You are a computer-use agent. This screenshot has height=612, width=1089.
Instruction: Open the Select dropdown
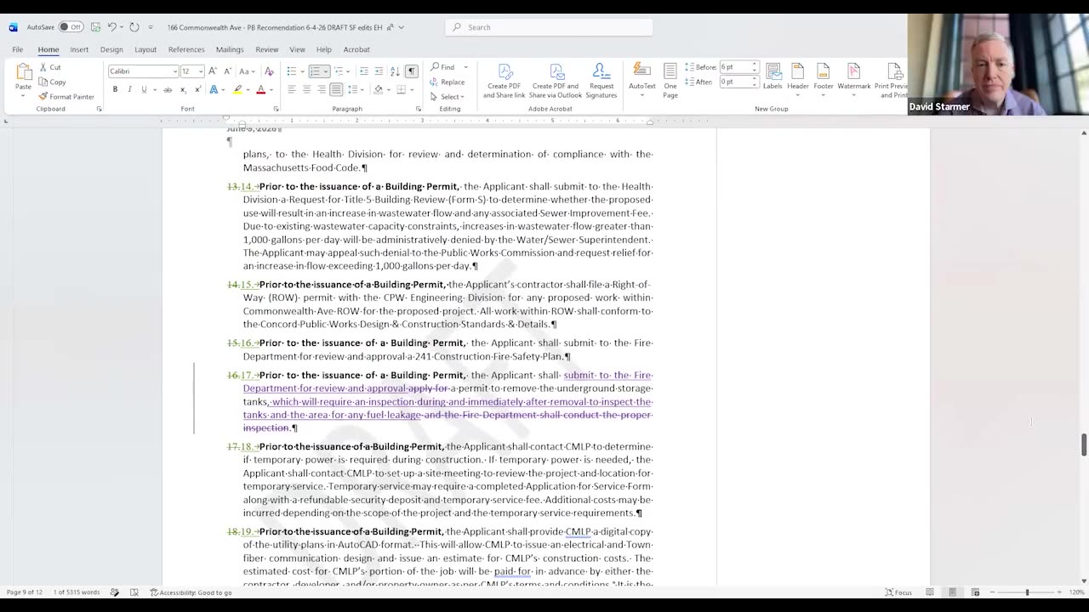coord(448,96)
